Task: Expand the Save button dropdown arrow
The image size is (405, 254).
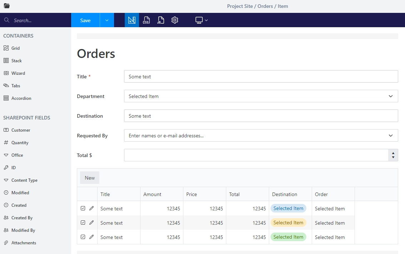Action: (x=107, y=20)
